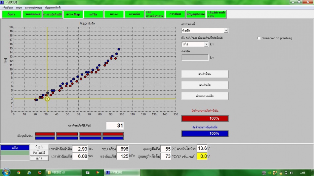Open the เอกสารประกอบ menu
Screen dimensions: 314x176
(x=33, y=8)
